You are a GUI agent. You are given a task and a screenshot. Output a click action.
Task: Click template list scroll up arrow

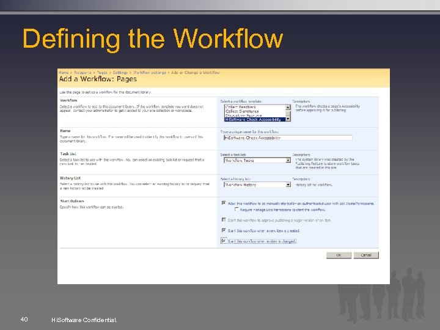click(288, 107)
